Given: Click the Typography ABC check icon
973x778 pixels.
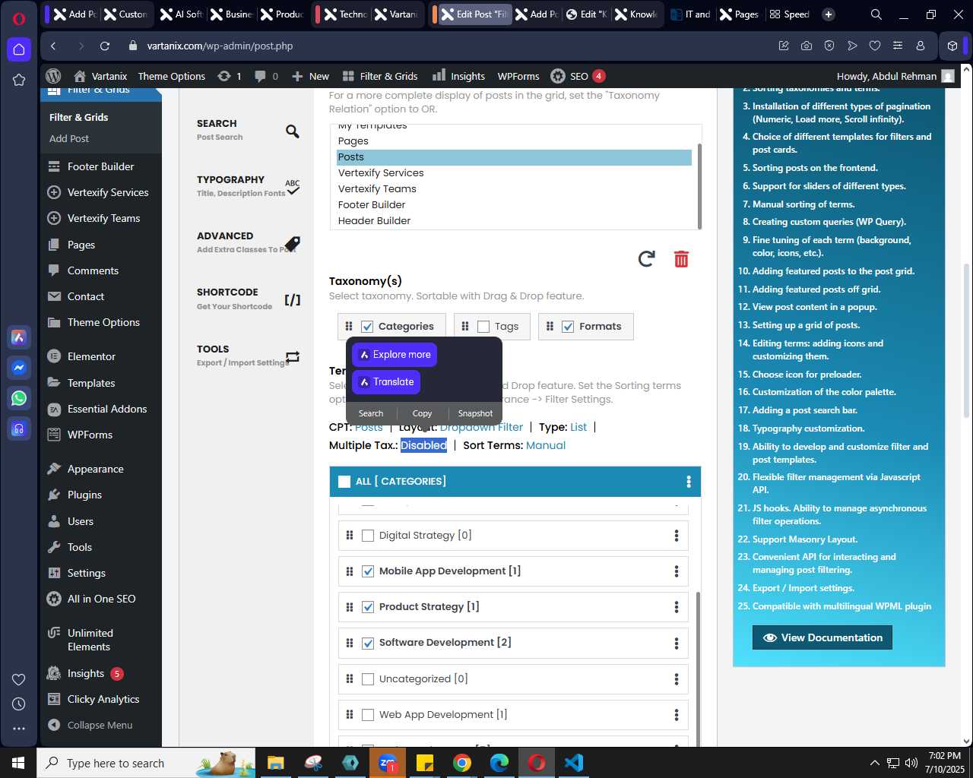Looking at the screenshot, I should point(293,187).
